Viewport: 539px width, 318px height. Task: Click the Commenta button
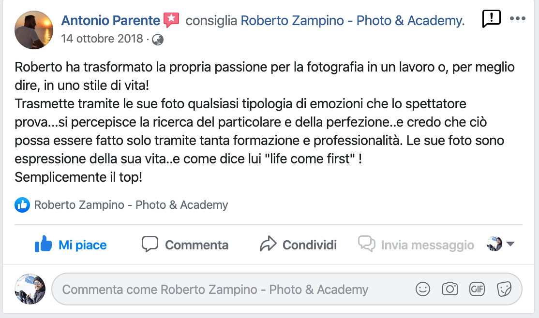(x=185, y=245)
